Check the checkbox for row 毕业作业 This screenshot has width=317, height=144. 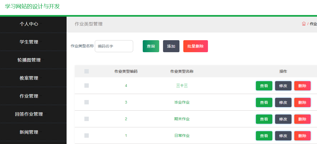tap(87, 102)
